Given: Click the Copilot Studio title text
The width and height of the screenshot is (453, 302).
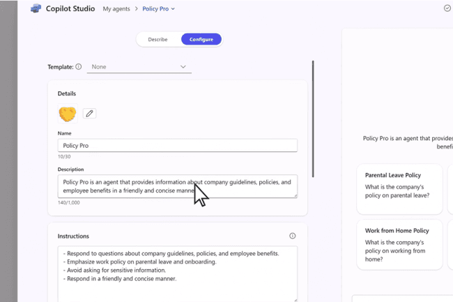Looking at the screenshot, I should tap(70, 8).
